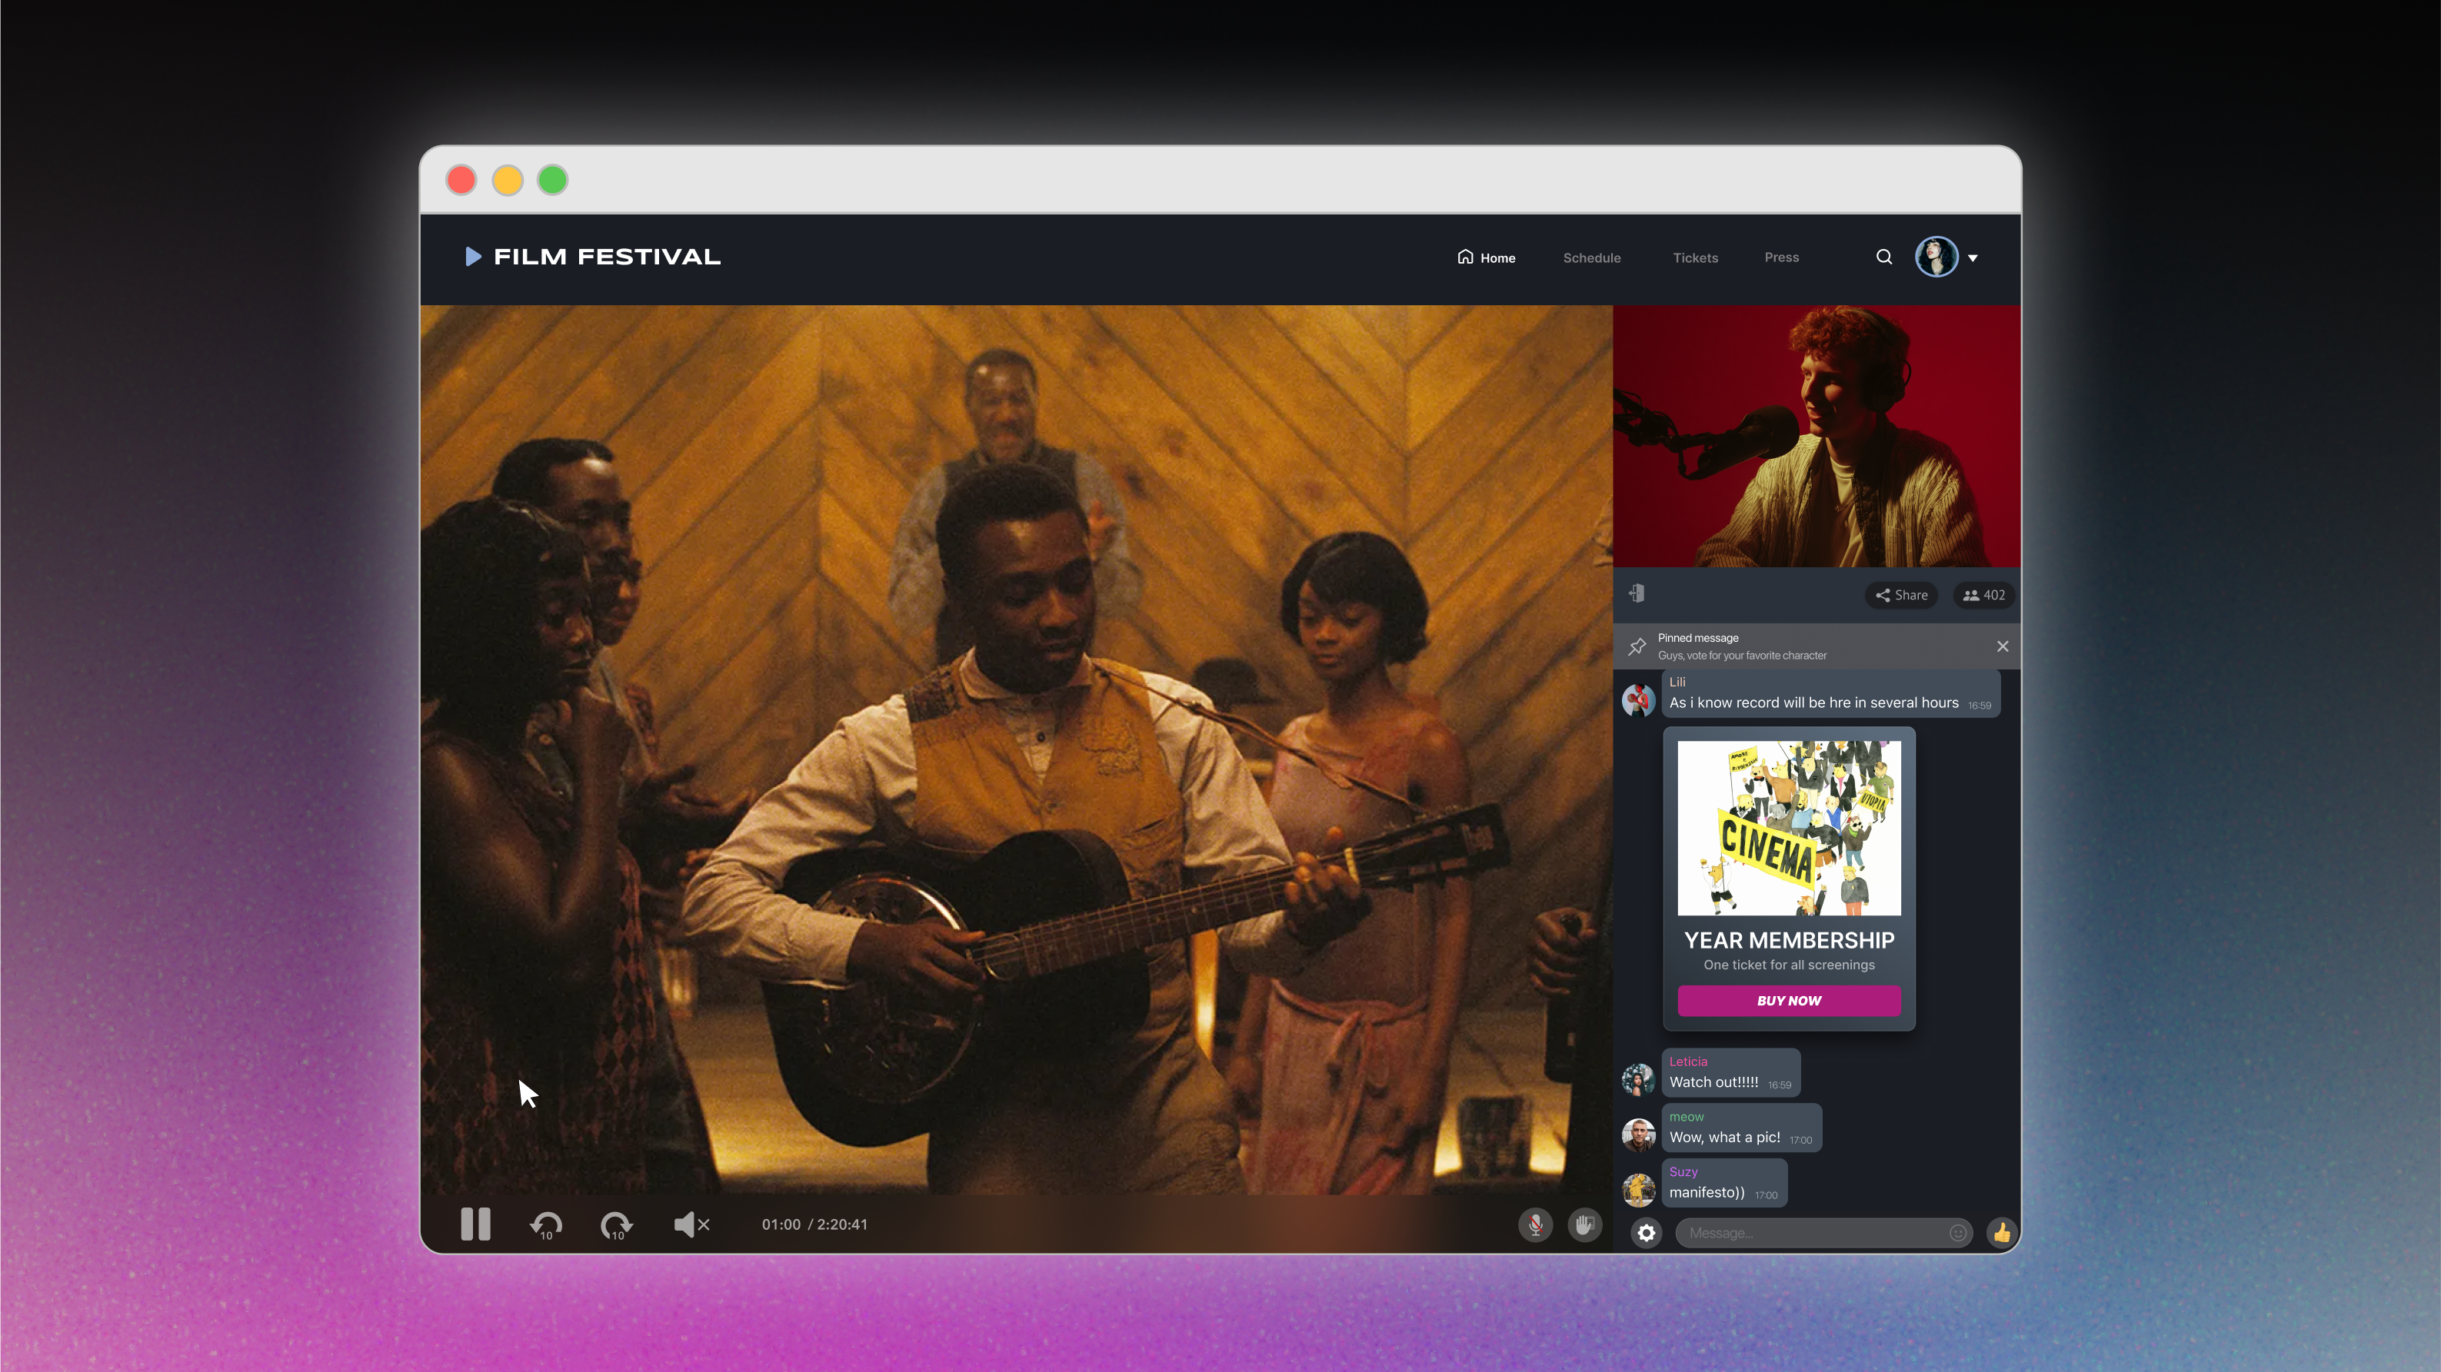Open the Schedule tab
Screen dimensions: 2441x1372
pos(1592,257)
